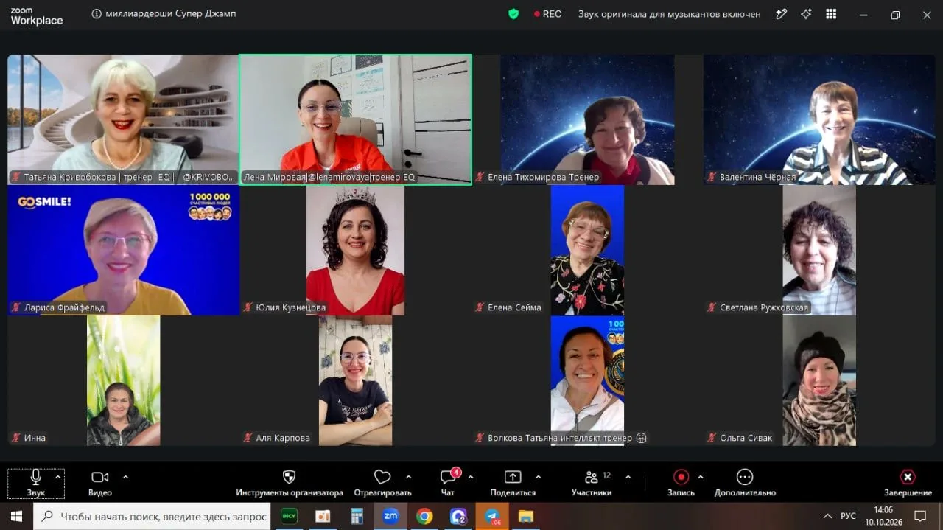This screenshot has width=943, height=530.
Task: Select Татьяна Кривобокова's video tile
Action: 123,119
